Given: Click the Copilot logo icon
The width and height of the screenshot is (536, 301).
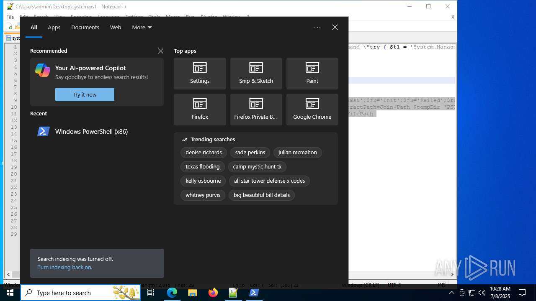Looking at the screenshot, I should point(43,70).
